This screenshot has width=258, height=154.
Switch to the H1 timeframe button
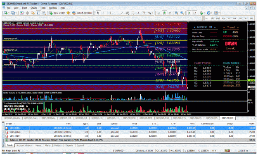pos(229,18)
